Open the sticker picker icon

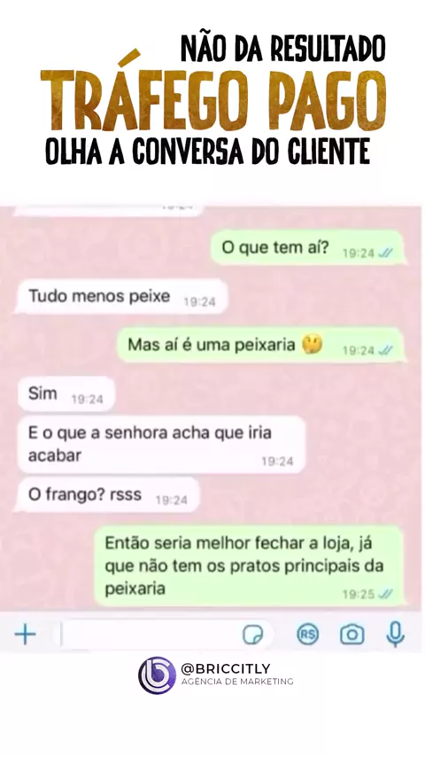[252, 635]
